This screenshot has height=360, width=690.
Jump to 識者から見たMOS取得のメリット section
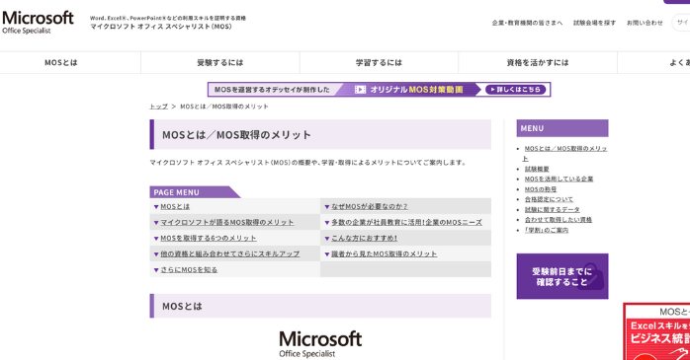385,254
